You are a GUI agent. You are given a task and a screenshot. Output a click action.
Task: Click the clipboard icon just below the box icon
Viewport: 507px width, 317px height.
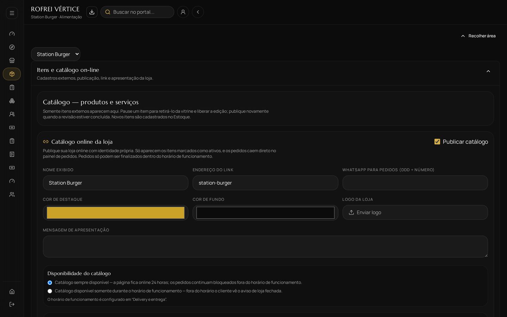pyautogui.click(x=12, y=87)
